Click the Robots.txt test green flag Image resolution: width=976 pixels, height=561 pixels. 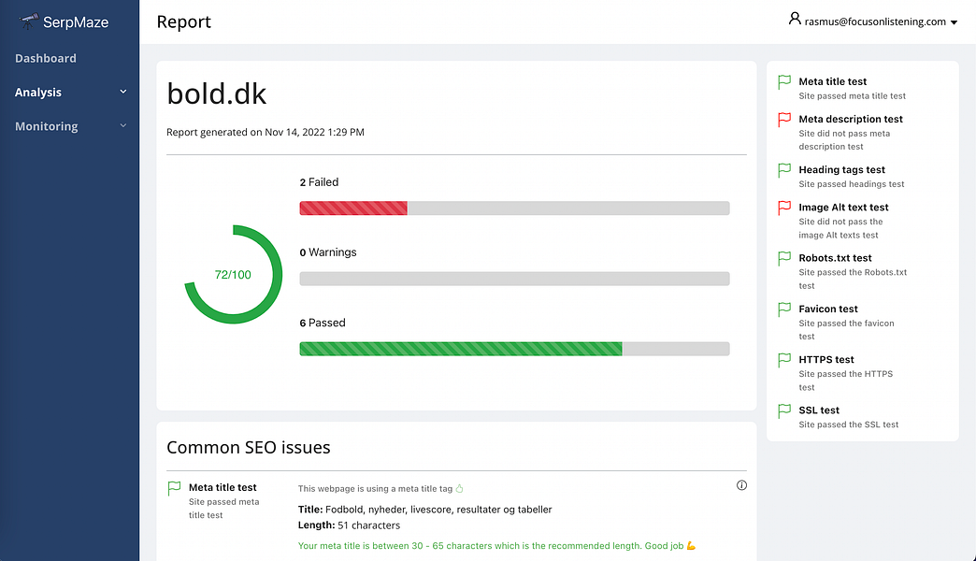click(784, 258)
